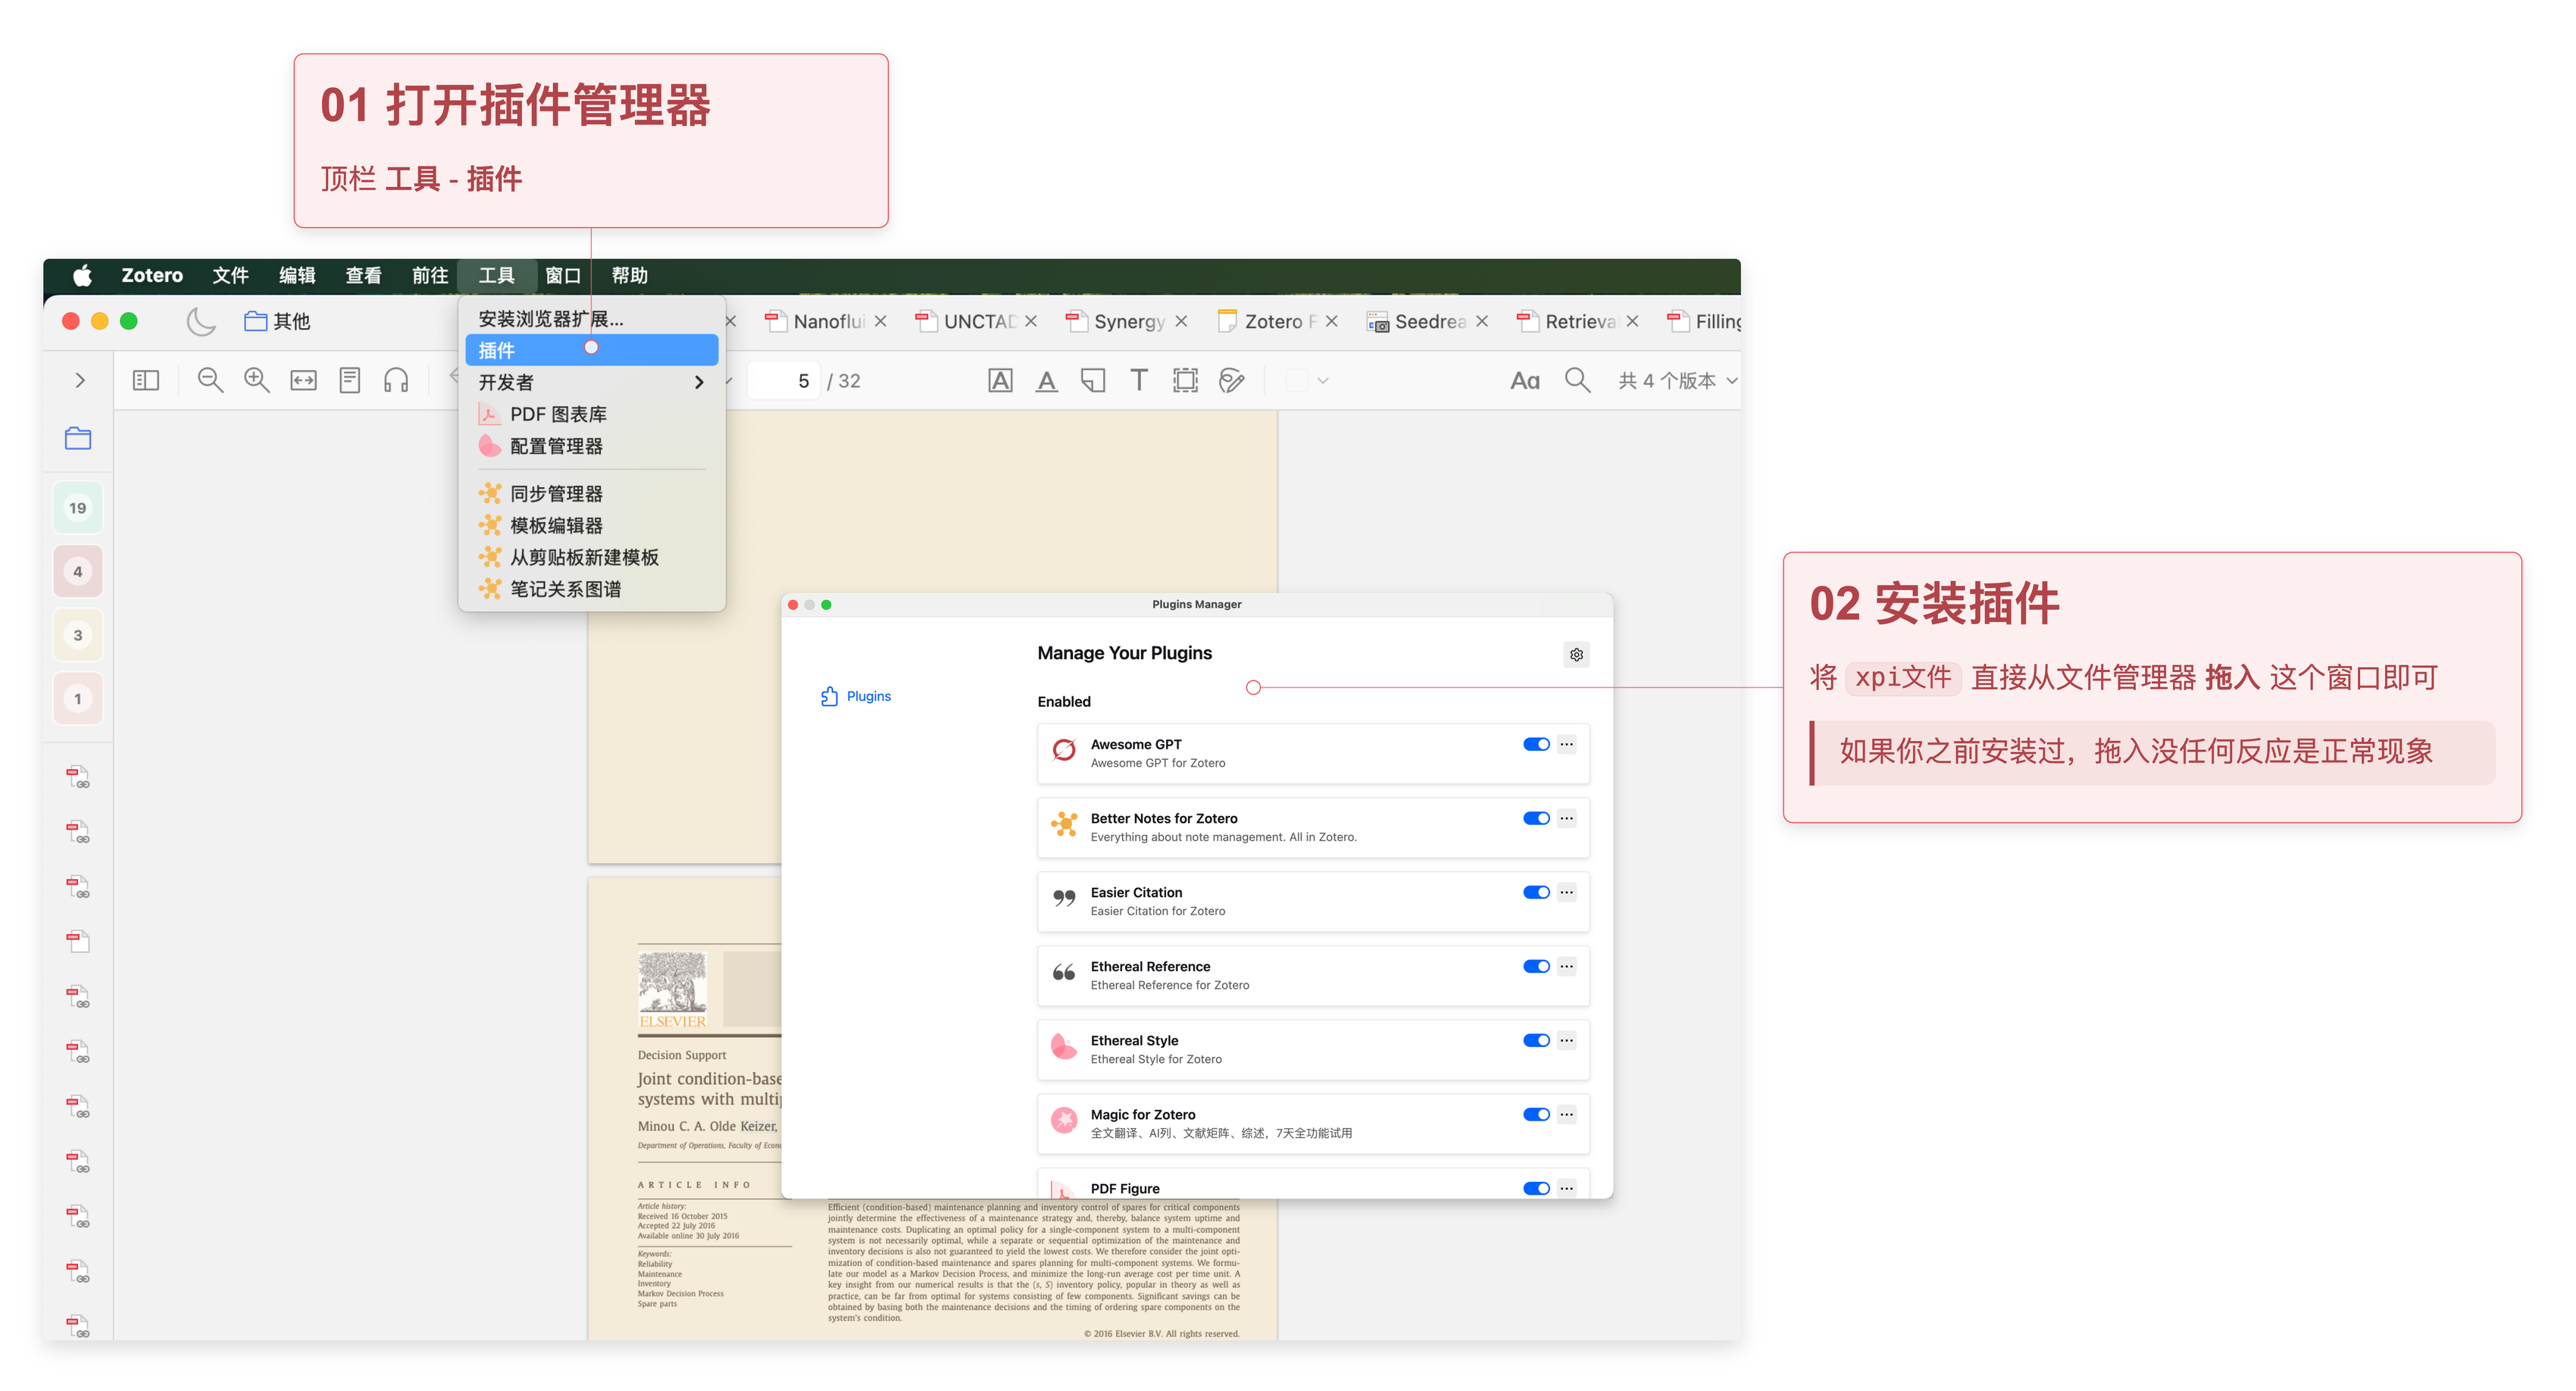The height and width of the screenshot is (1391, 2576).
Task: Choose PDF 图表库 menu entry
Action: click(x=592, y=414)
